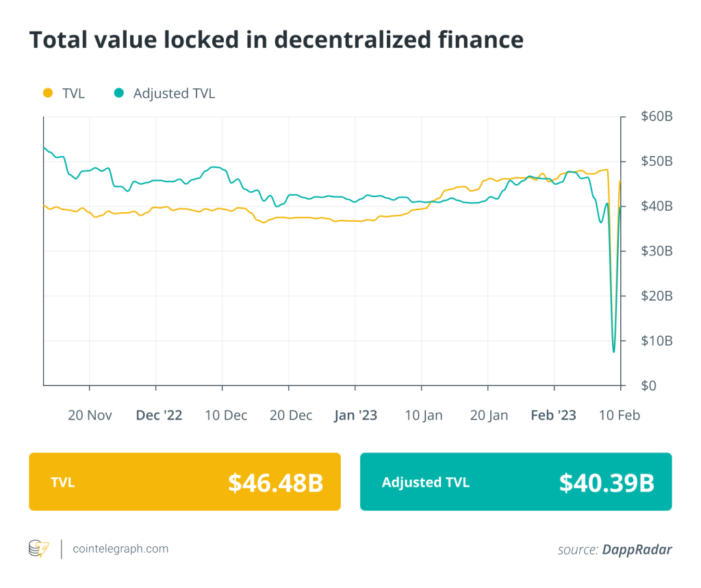Select the teal Adjusted TVL $40.39B card
Image resolution: width=701 pixels, height=588 pixels.
515,482
